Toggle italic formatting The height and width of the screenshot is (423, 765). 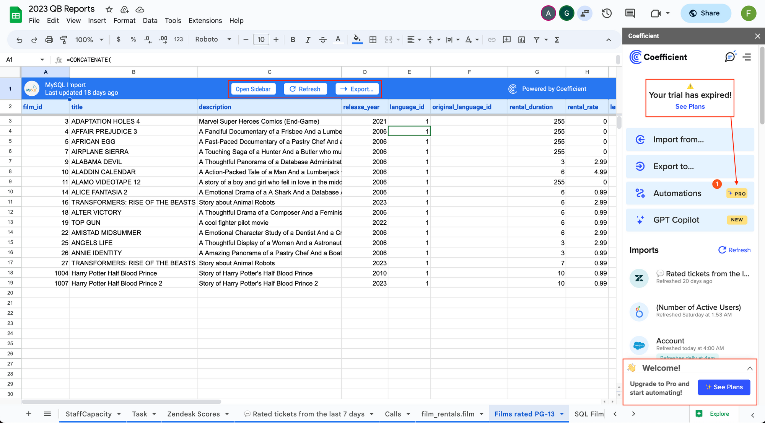(308, 39)
